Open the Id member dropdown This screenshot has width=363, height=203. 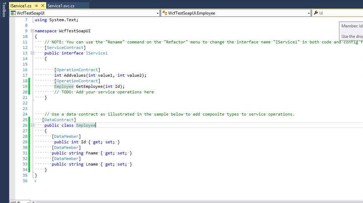pos(338,13)
